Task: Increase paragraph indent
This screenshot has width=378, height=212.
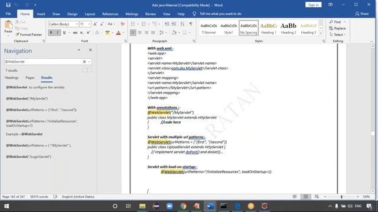Action: click(174, 24)
